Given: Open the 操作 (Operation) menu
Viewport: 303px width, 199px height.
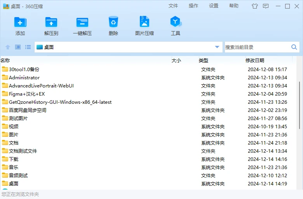Looking at the screenshot, I should click(193, 6).
